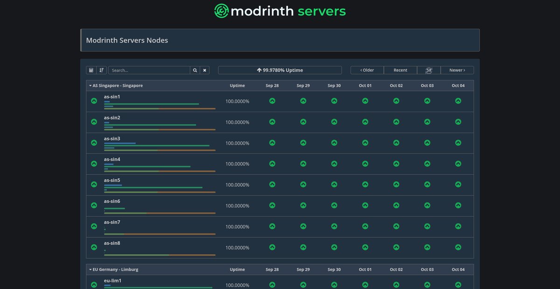This screenshot has width=560, height=289.
Task: Click the calculator view icon in toolbar
Action: pos(91,70)
